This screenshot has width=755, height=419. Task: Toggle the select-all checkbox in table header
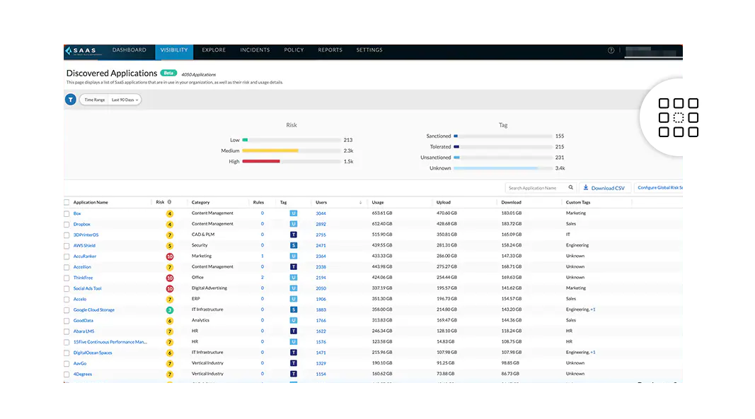click(67, 202)
